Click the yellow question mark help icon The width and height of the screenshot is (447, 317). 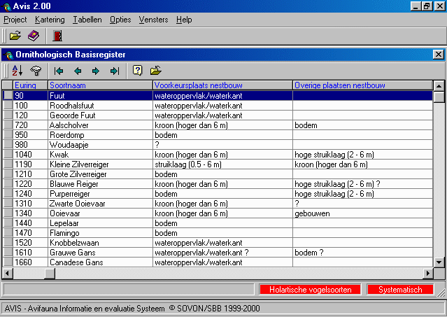[137, 70]
